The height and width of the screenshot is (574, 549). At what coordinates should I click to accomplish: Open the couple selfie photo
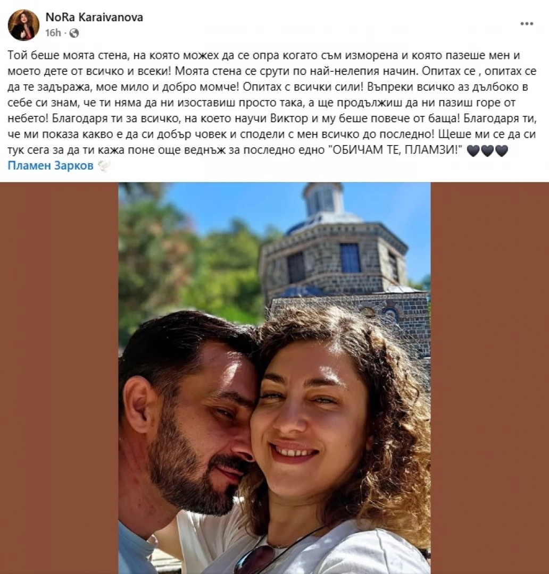pyautogui.click(x=274, y=378)
